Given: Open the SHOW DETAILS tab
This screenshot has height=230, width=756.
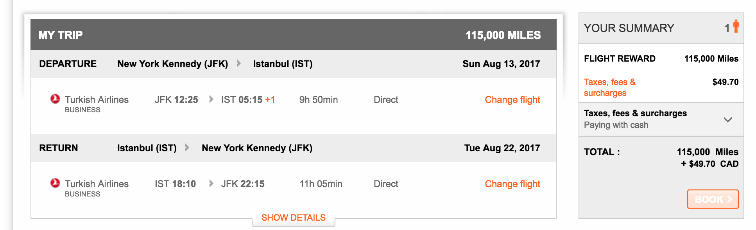Looking at the screenshot, I should click(294, 218).
